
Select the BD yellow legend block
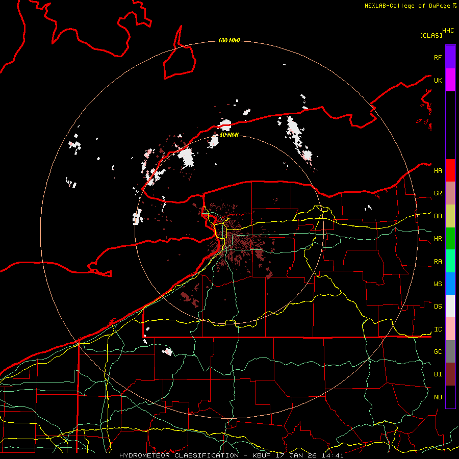[x=450, y=216]
